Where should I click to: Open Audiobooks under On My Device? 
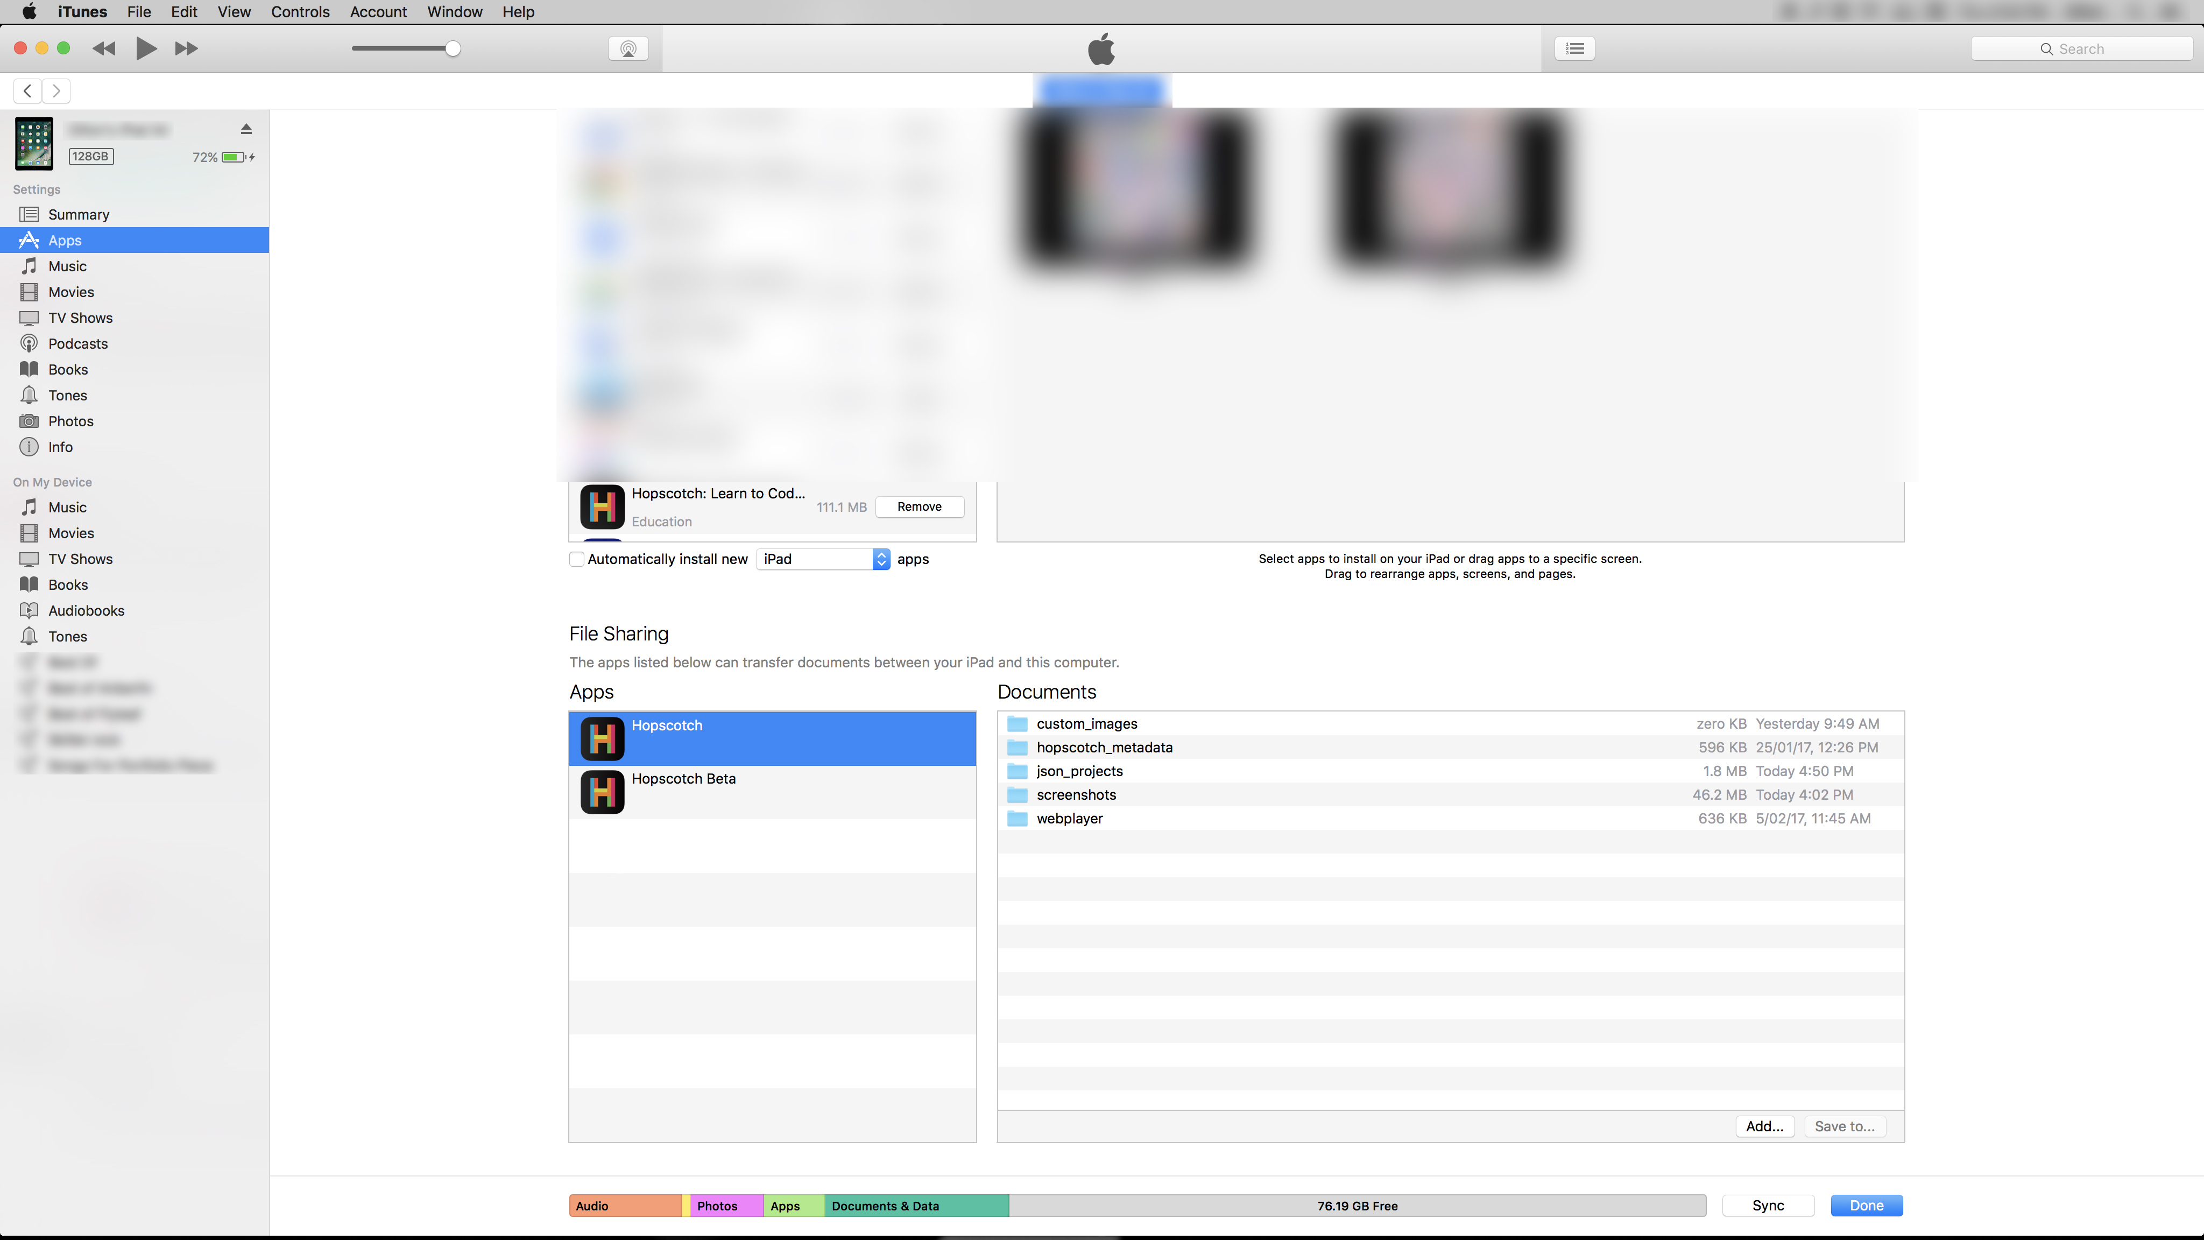point(86,610)
